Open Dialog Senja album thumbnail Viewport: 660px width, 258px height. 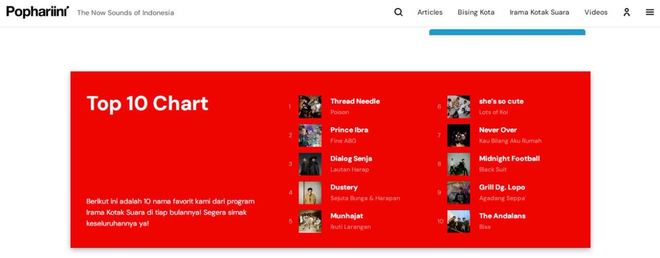click(x=310, y=164)
